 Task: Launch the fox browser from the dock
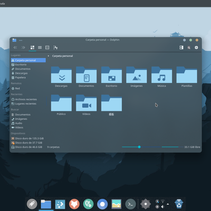[x=74, y=204]
